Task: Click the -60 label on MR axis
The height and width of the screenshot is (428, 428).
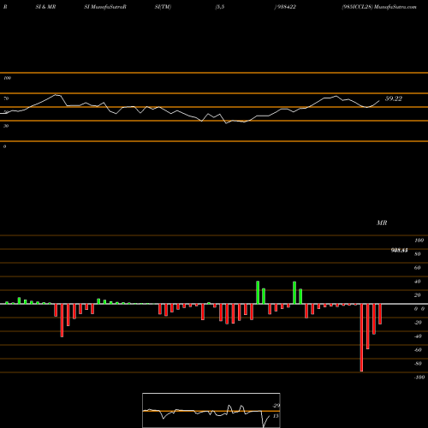Action: point(418,350)
